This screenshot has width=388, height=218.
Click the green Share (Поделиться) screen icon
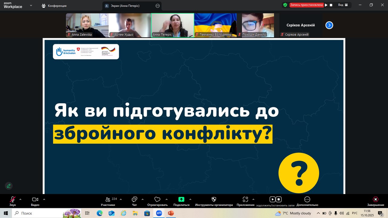pos(181,199)
